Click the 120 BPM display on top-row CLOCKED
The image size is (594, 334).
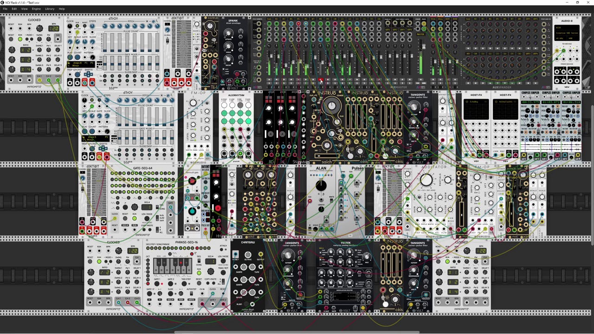[53, 28]
